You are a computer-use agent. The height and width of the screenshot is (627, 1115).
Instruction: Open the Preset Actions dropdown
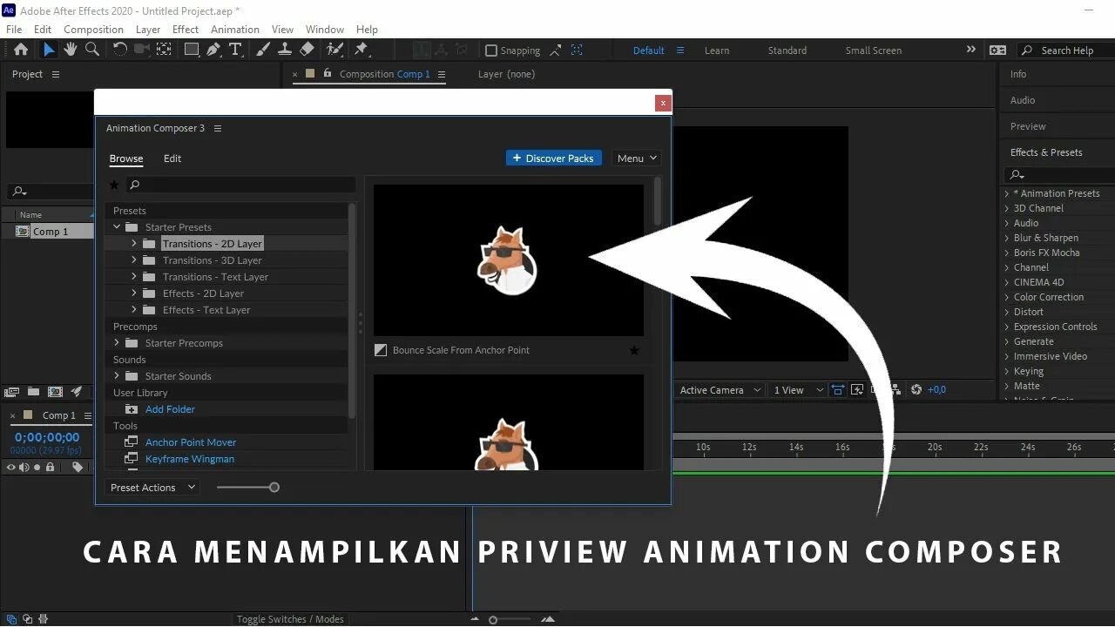pos(152,488)
